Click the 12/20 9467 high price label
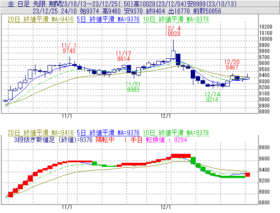The height and width of the screenshot is (213, 280). pos(232,65)
